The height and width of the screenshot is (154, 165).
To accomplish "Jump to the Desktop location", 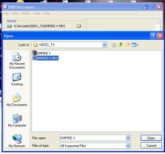I will tap(17, 79).
